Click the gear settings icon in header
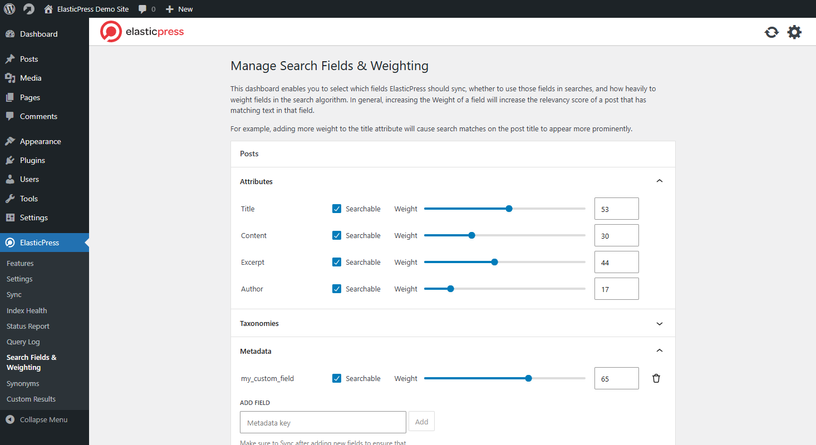The height and width of the screenshot is (445, 816). coord(794,32)
